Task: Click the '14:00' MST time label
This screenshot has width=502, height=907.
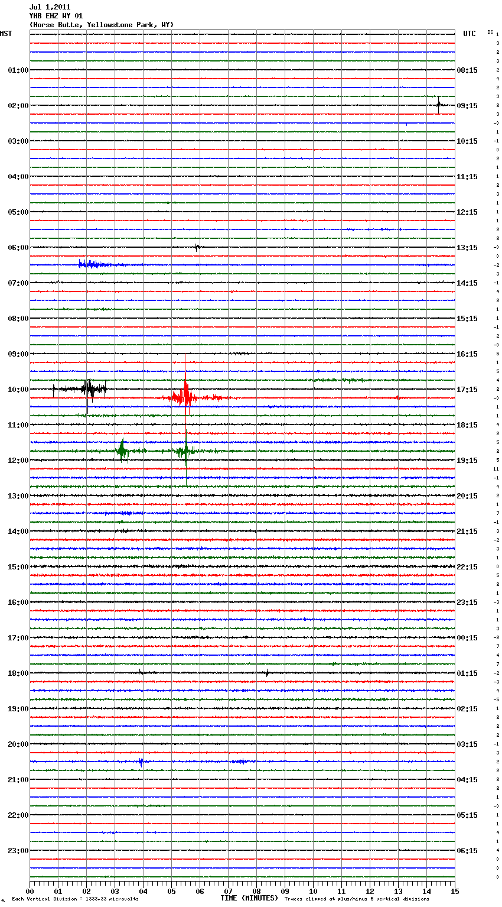Action: click(x=18, y=532)
